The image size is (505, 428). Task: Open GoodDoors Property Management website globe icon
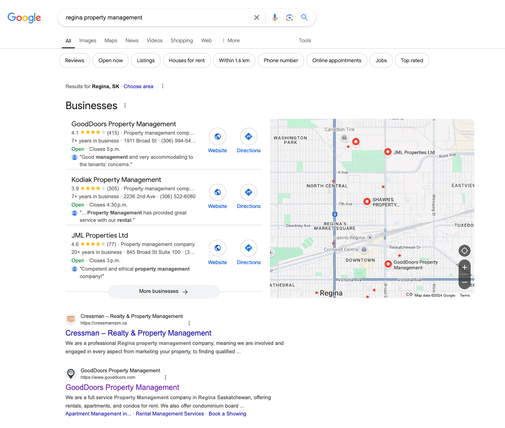point(217,136)
